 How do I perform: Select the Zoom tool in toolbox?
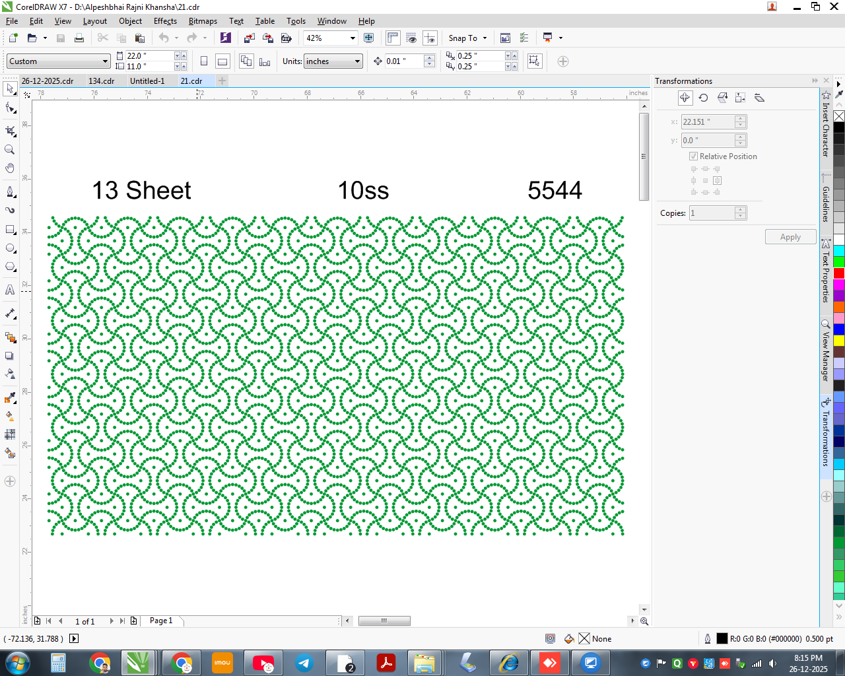click(x=10, y=150)
